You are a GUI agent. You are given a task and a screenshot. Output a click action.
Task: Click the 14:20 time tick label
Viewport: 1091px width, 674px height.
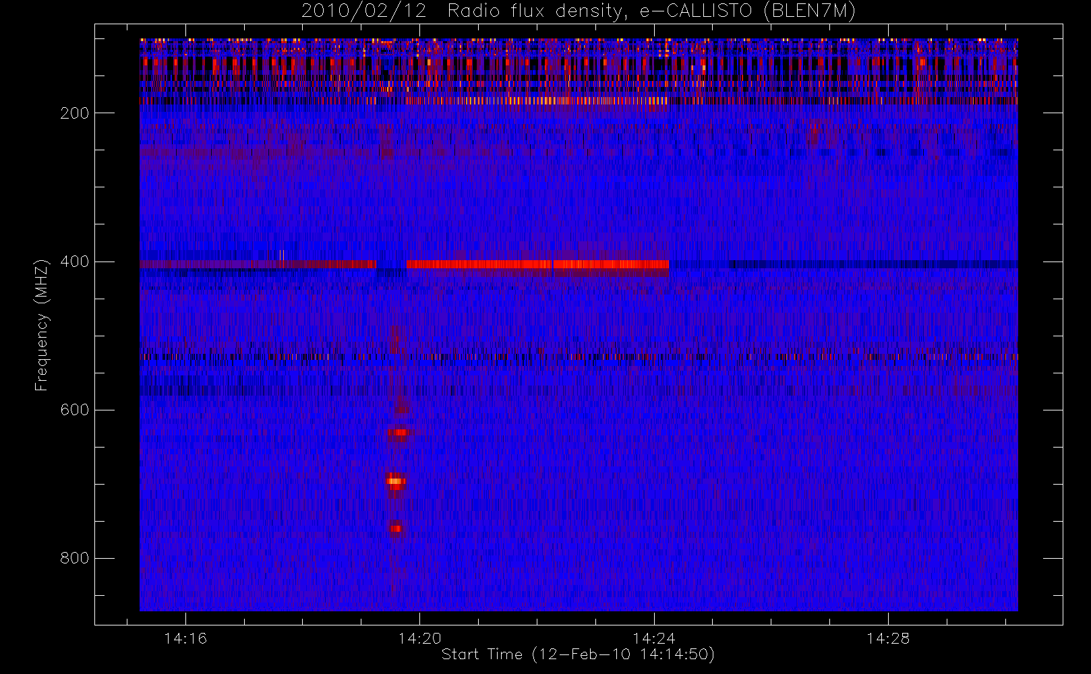pyautogui.click(x=419, y=638)
